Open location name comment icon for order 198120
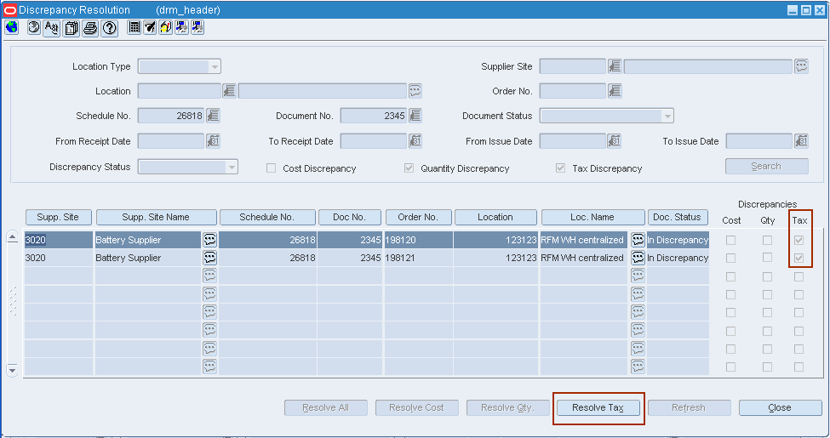This screenshot has height=438, width=830. coord(638,240)
